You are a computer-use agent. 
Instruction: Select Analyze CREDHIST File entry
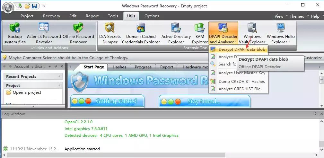(239, 89)
